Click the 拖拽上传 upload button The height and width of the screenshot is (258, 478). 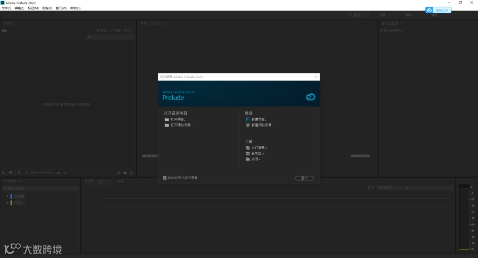click(x=442, y=10)
